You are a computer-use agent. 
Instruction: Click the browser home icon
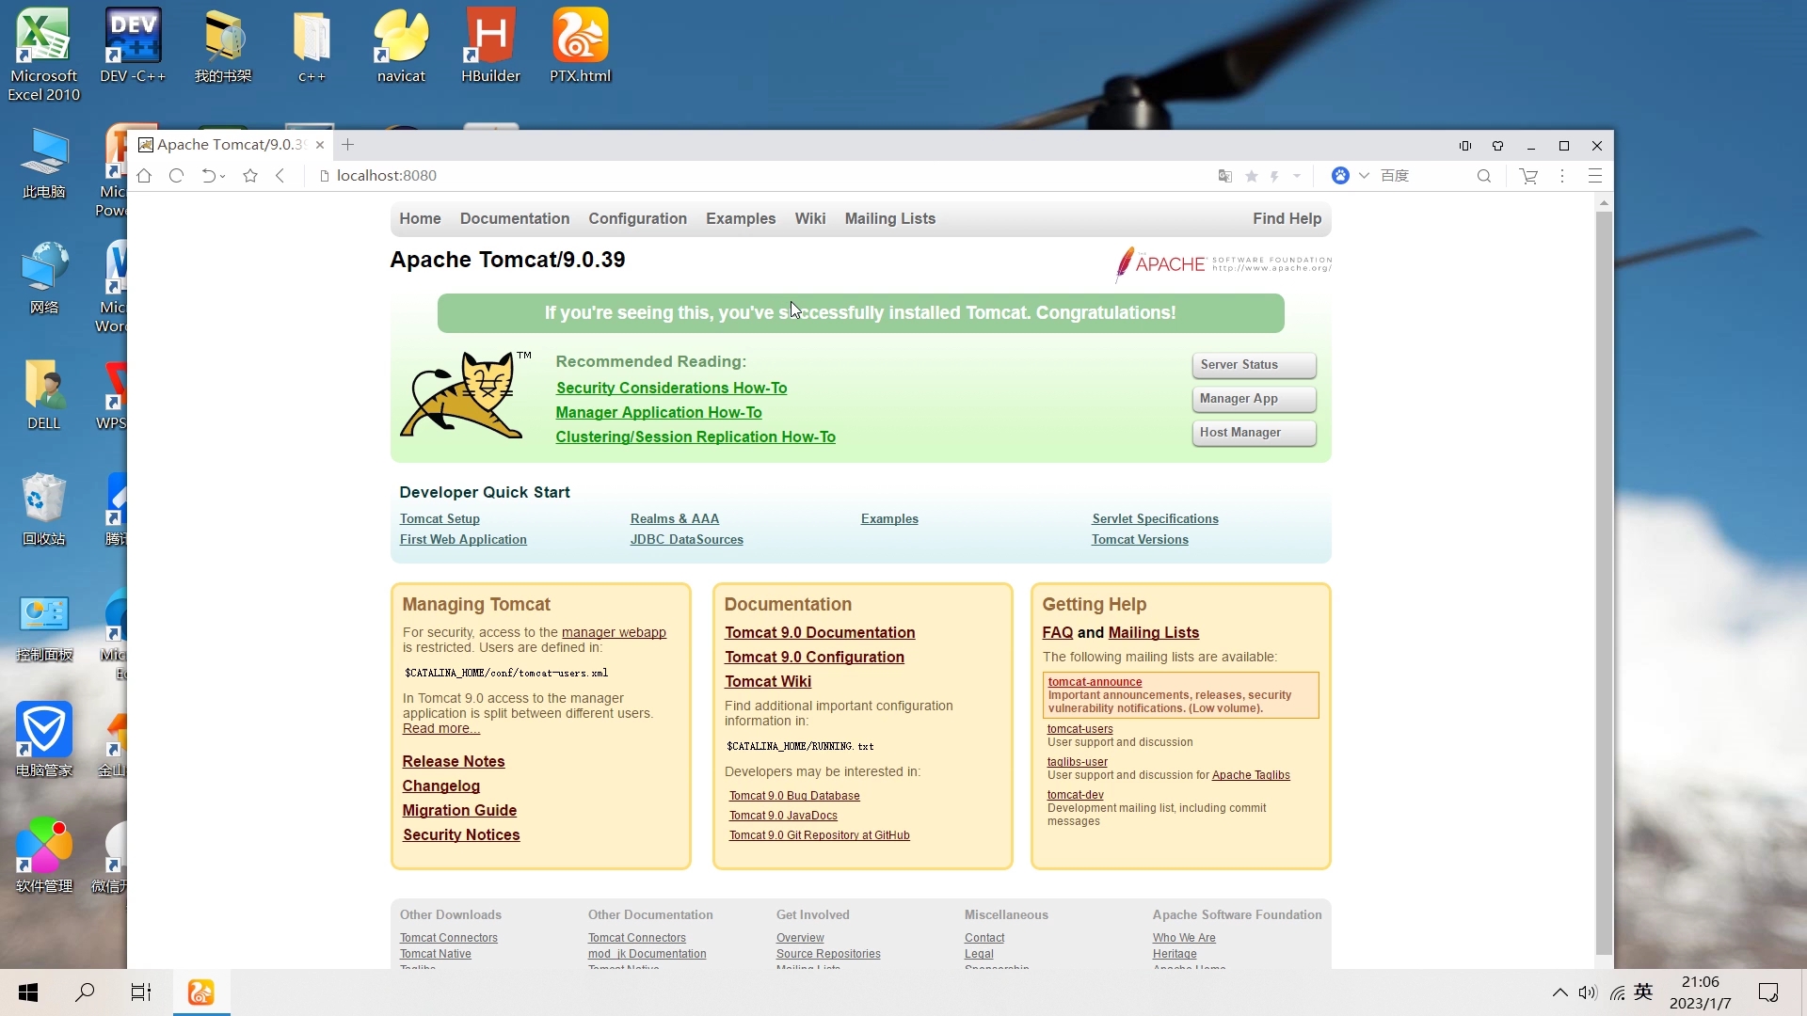click(x=144, y=176)
